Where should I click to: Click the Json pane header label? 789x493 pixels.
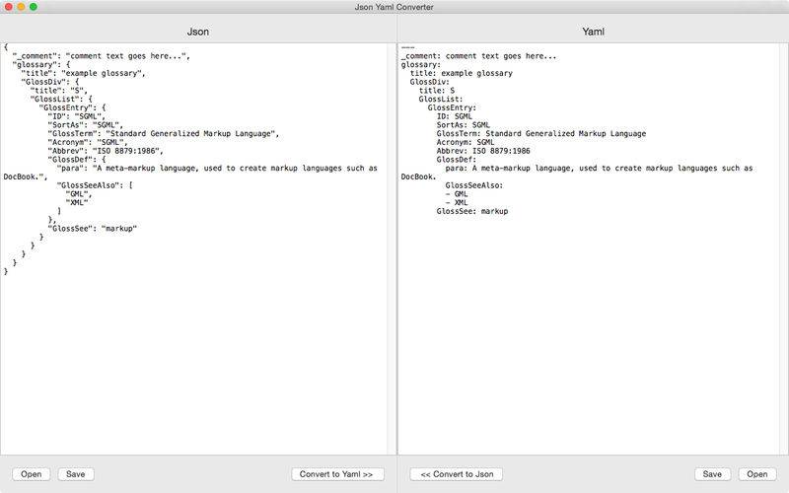197,32
